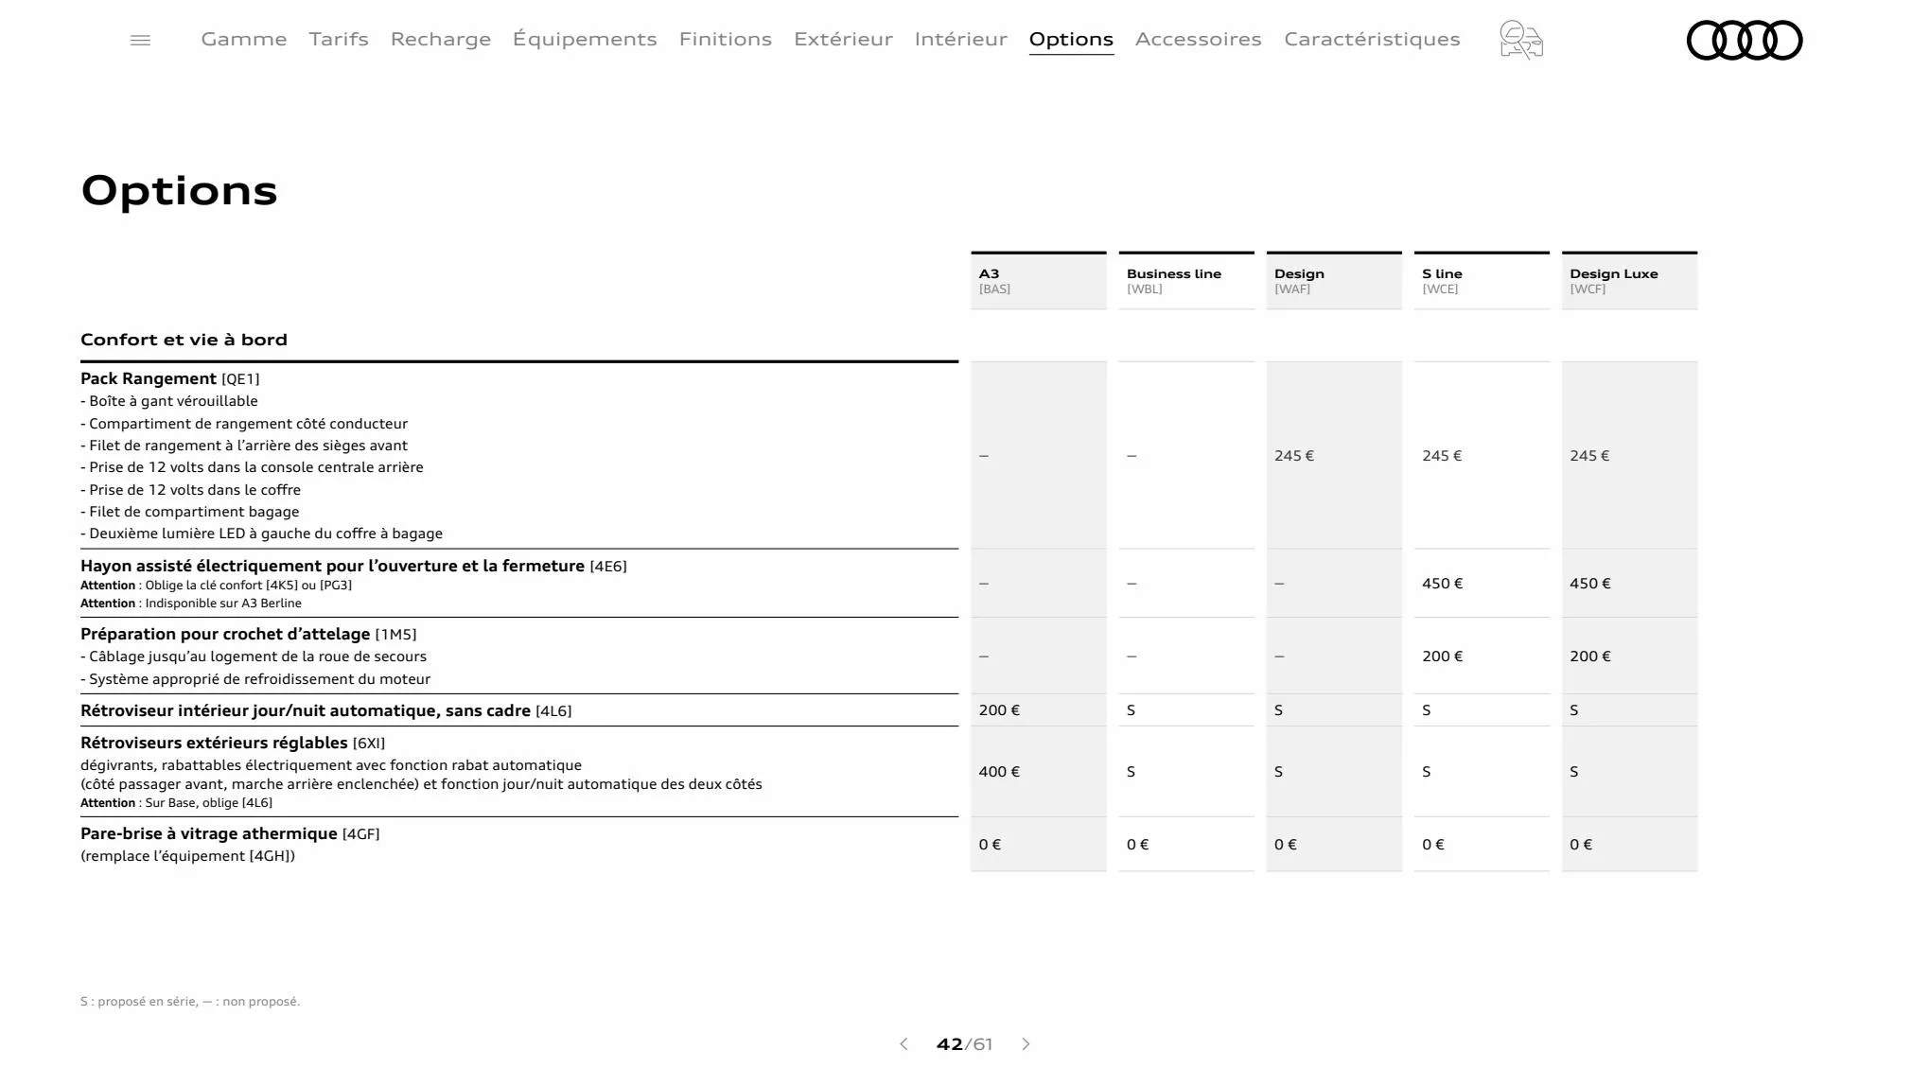Viewport: 1930px width, 1085px height.
Task: Open the Recharge section
Action: click(441, 39)
